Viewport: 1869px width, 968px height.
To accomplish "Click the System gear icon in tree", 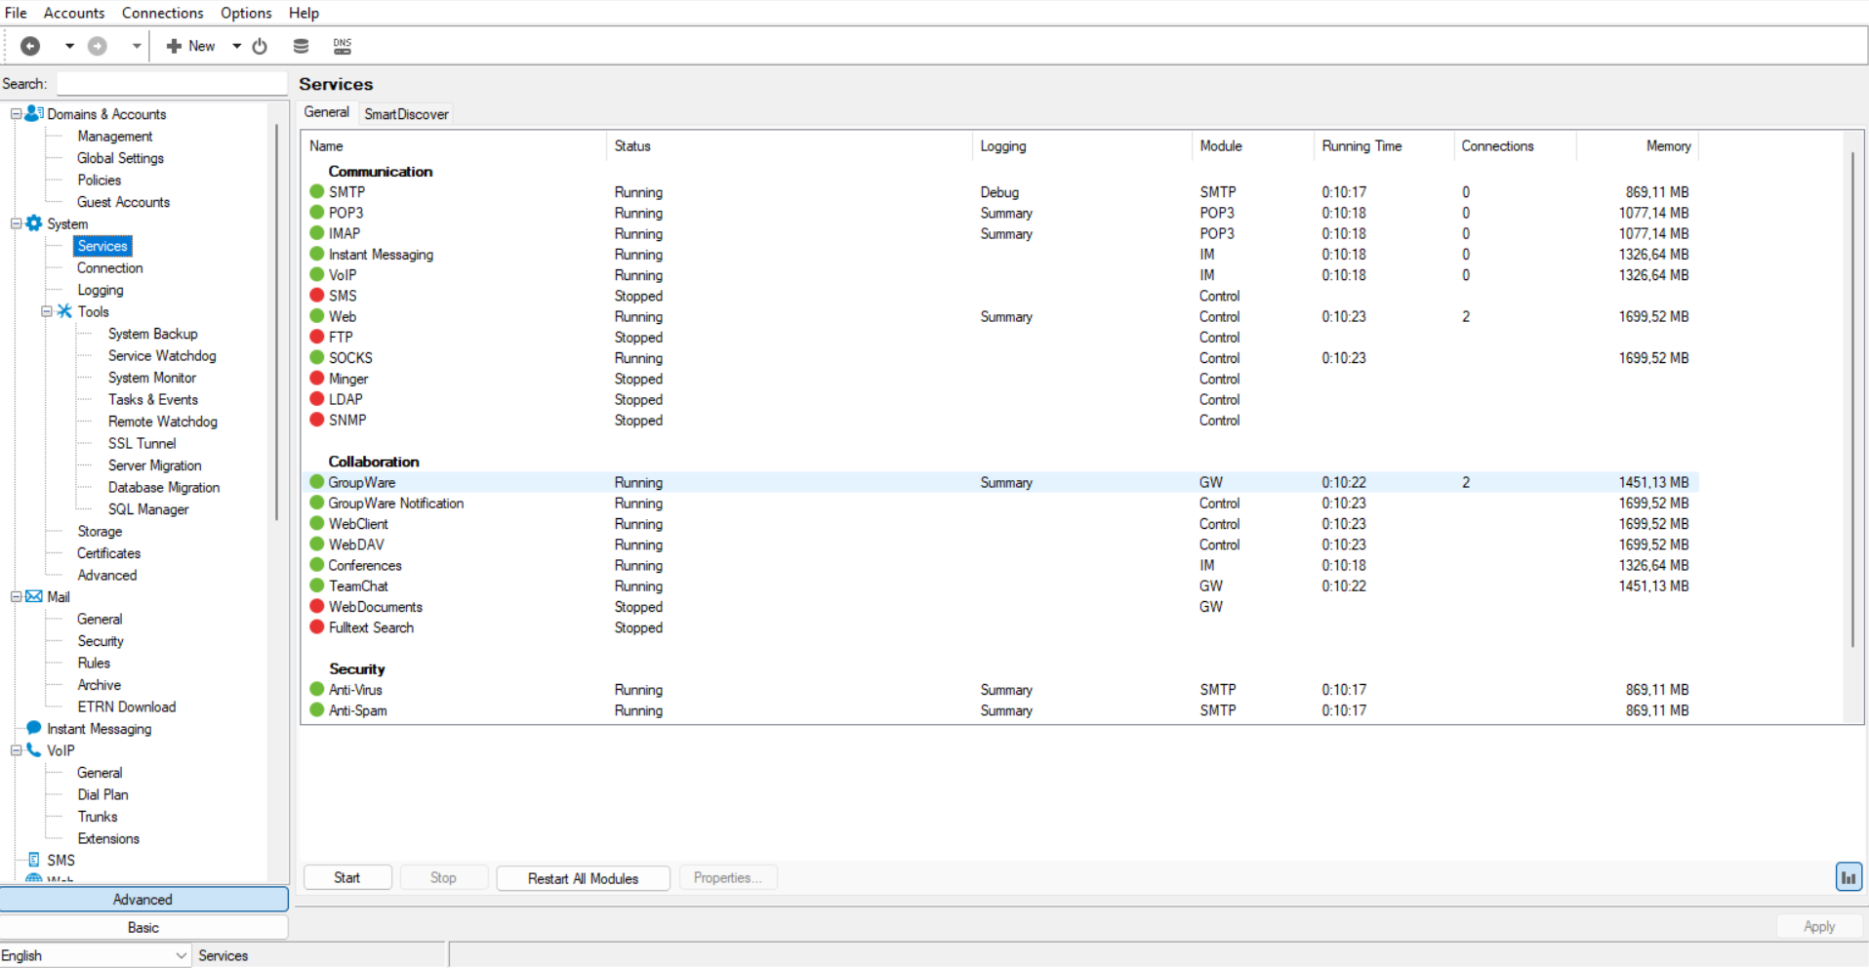I will (34, 223).
